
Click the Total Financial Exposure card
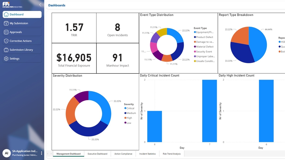tap(74, 58)
